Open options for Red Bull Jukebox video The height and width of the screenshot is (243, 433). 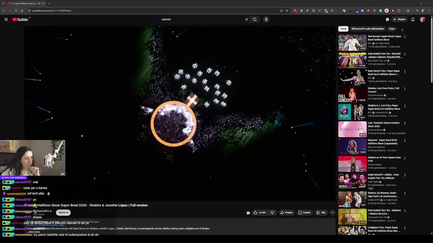(x=405, y=54)
